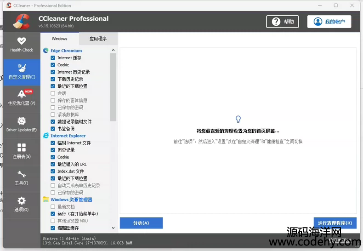Click Windows 11 system info text

(x=69, y=239)
